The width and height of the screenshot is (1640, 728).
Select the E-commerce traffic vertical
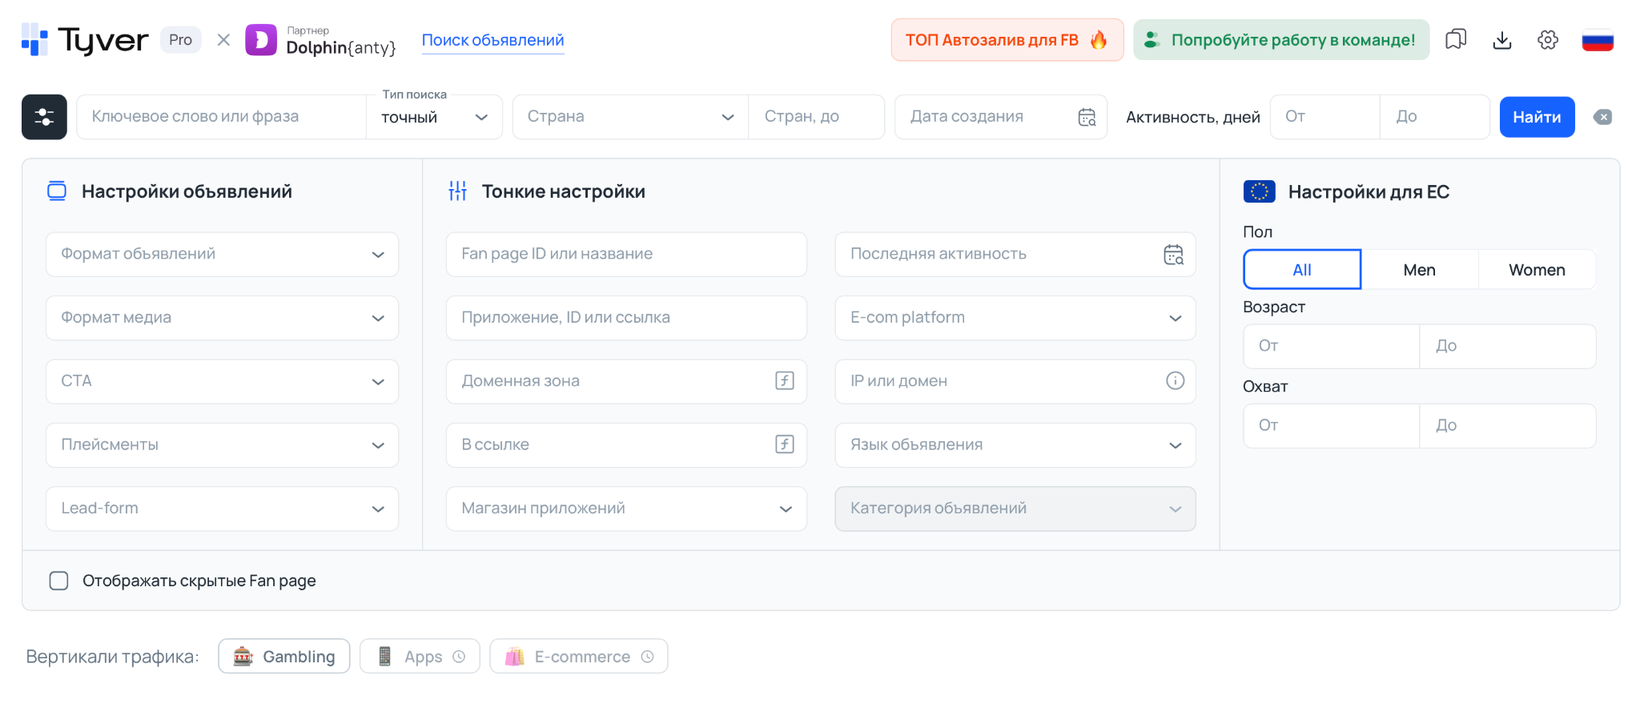(579, 657)
